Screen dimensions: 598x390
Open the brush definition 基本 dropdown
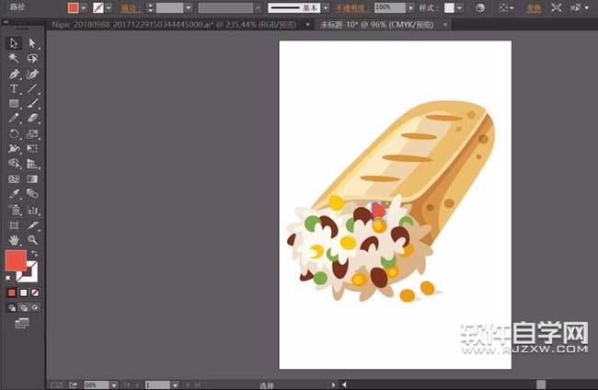(x=326, y=7)
